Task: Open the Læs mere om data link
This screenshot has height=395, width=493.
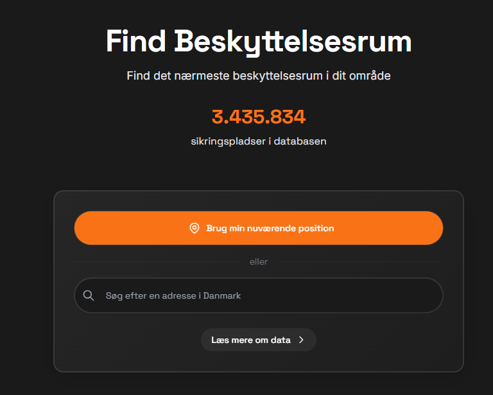Action: tap(259, 340)
